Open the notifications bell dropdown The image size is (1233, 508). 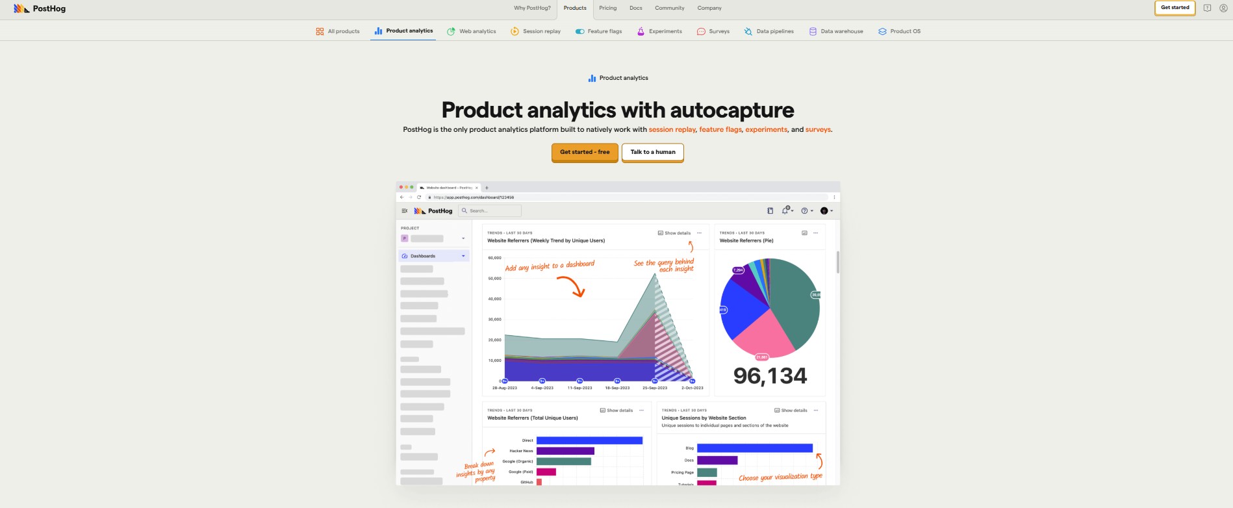point(787,210)
